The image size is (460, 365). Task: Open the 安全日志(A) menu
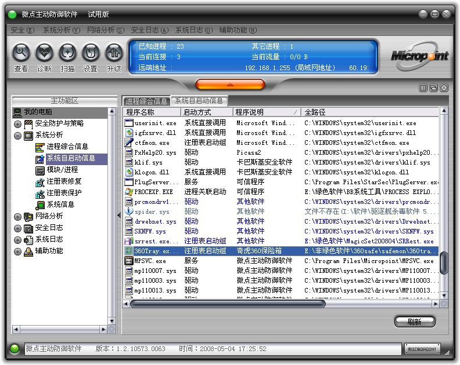click(x=150, y=30)
